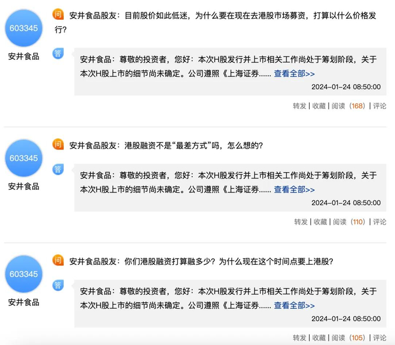Viewport: 395px width, 345px height.
Task: Click the blue 答 icon above the 168-reads post
Action: pyautogui.click(x=58, y=54)
